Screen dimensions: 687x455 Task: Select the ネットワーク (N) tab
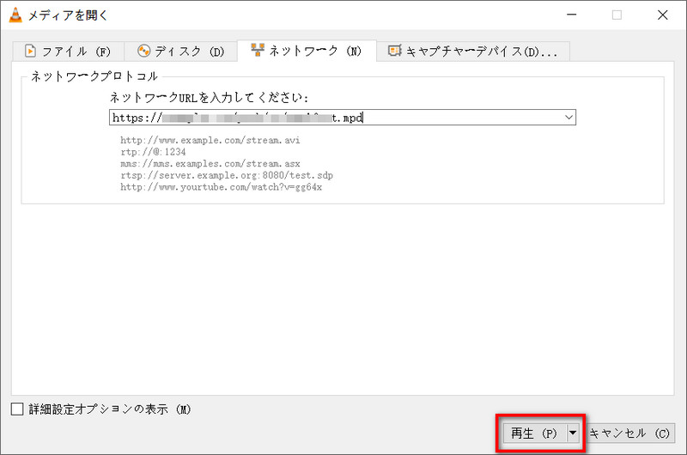click(x=307, y=51)
